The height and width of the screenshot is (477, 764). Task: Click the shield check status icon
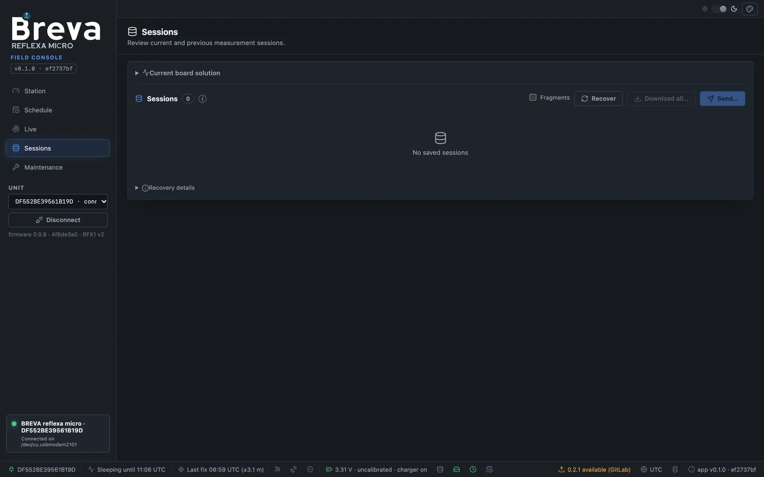310,469
